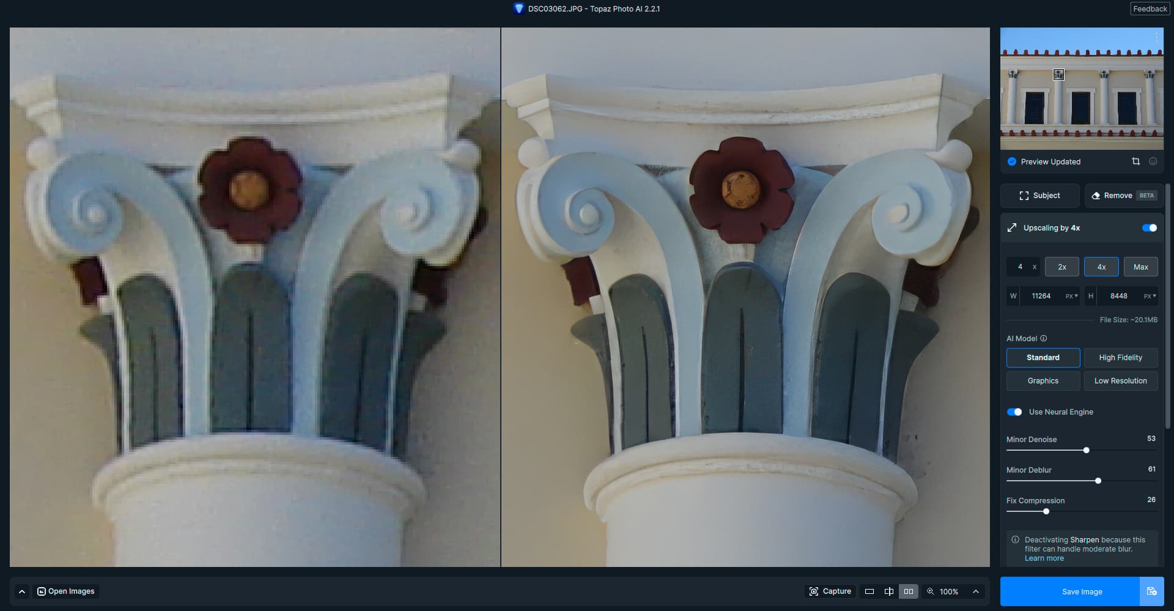Screen dimensions: 1174x611
Task: Select the side-by-side comparison view
Action: click(x=908, y=591)
